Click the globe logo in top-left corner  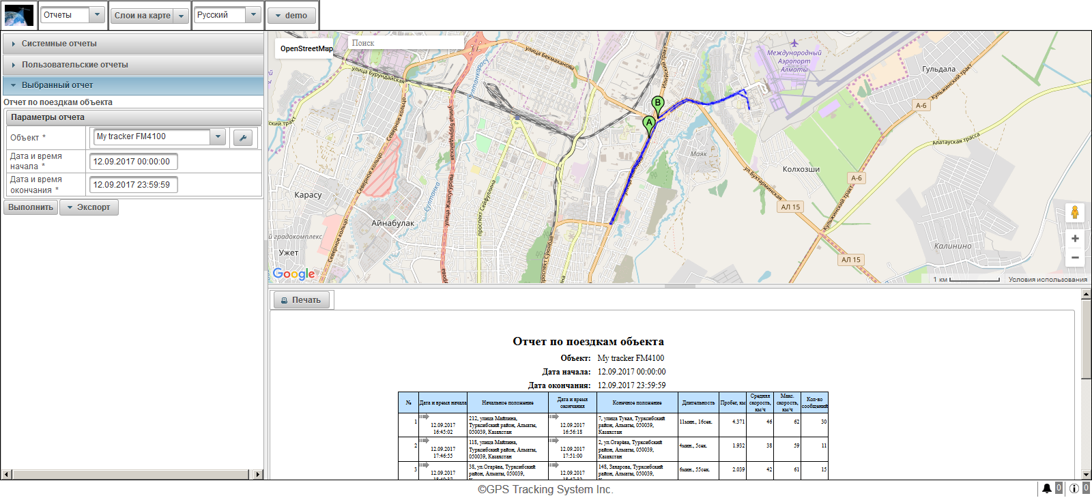19,15
